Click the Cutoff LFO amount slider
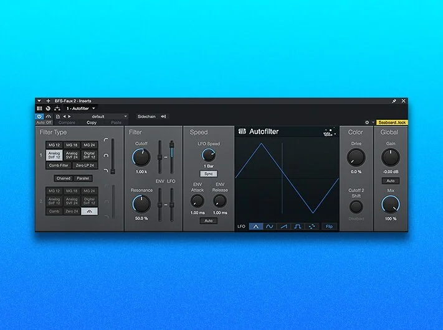Viewport: 443px width, 330px height. 171,157
